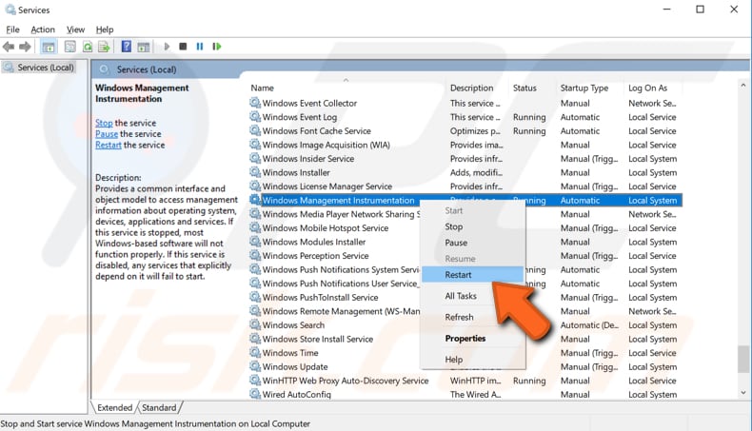
Task: Sort by the Startup Type column header
Action: 590,88
